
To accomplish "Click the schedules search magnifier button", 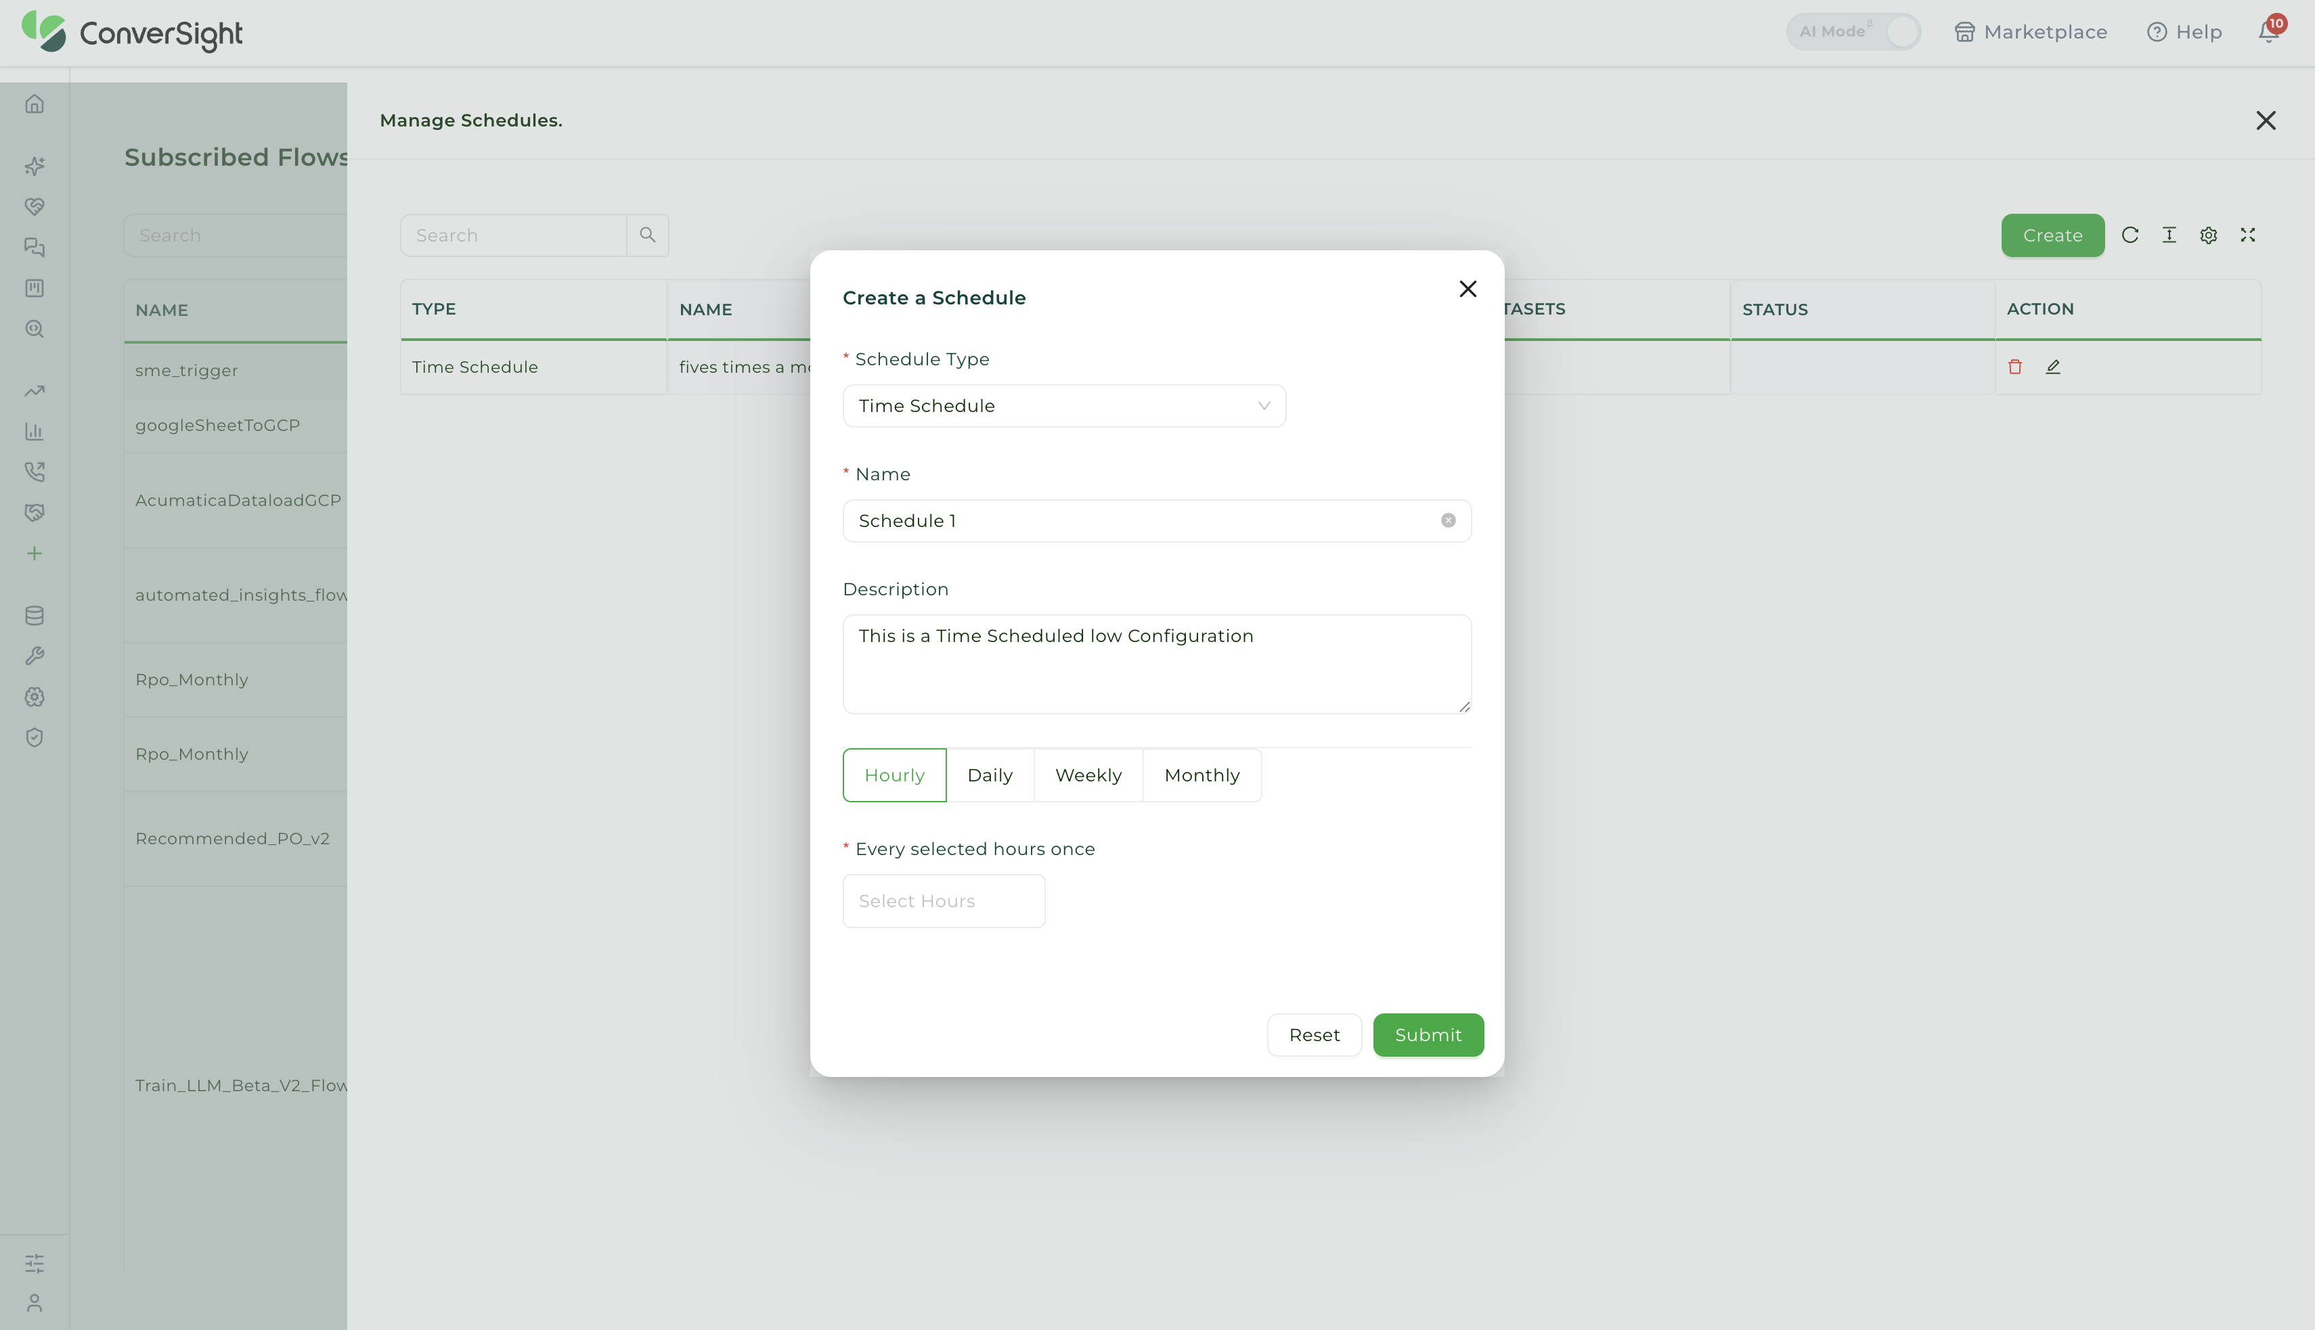I will [x=648, y=235].
